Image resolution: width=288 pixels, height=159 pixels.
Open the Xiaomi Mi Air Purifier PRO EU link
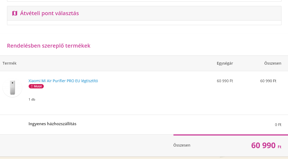coord(63,81)
